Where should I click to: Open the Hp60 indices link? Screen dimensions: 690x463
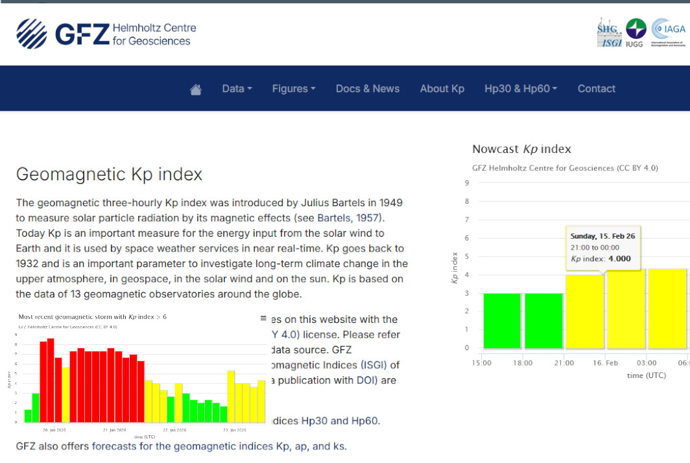pos(364,421)
